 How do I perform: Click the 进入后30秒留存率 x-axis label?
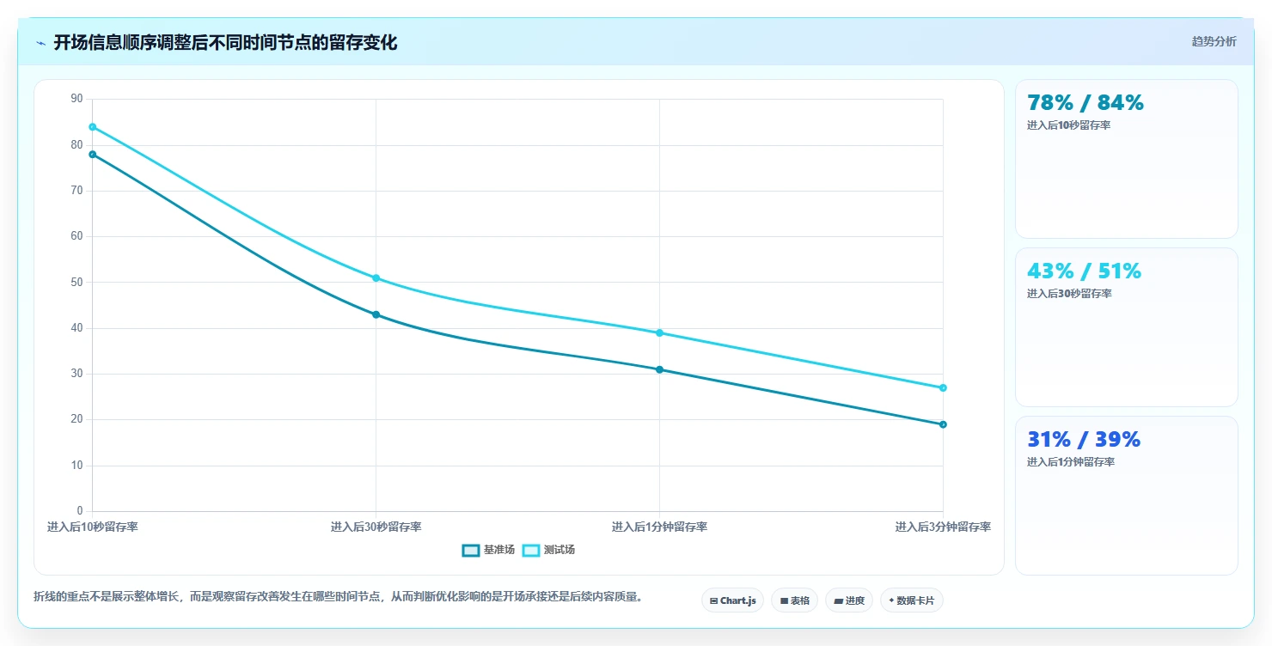(x=376, y=527)
